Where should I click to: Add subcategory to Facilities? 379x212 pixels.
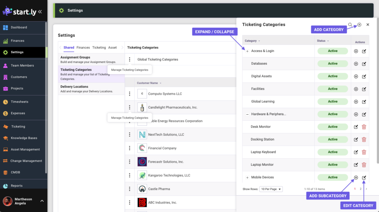click(x=356, y=89)
